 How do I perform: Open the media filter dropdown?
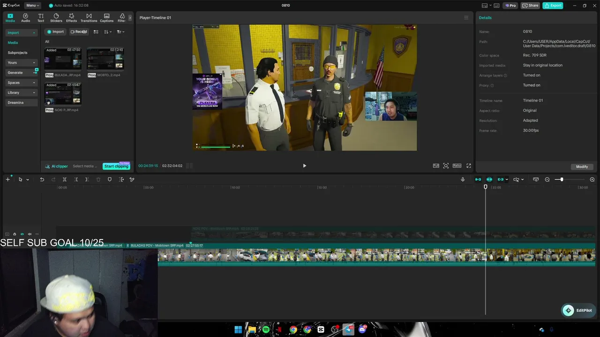coord(120,32)
